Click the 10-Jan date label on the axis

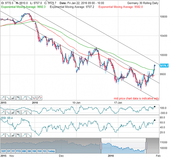coord(76,103)
